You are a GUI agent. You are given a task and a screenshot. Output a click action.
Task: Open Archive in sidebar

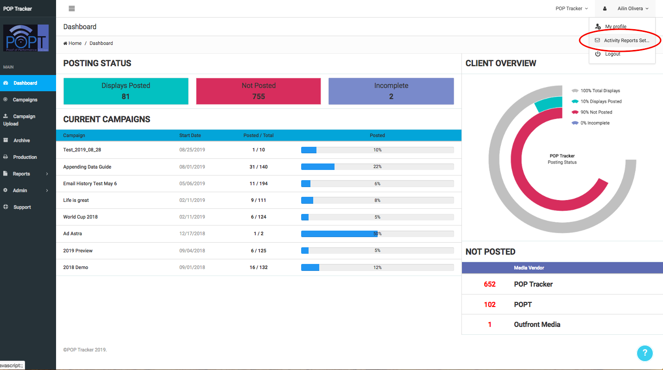click(28, 140)
